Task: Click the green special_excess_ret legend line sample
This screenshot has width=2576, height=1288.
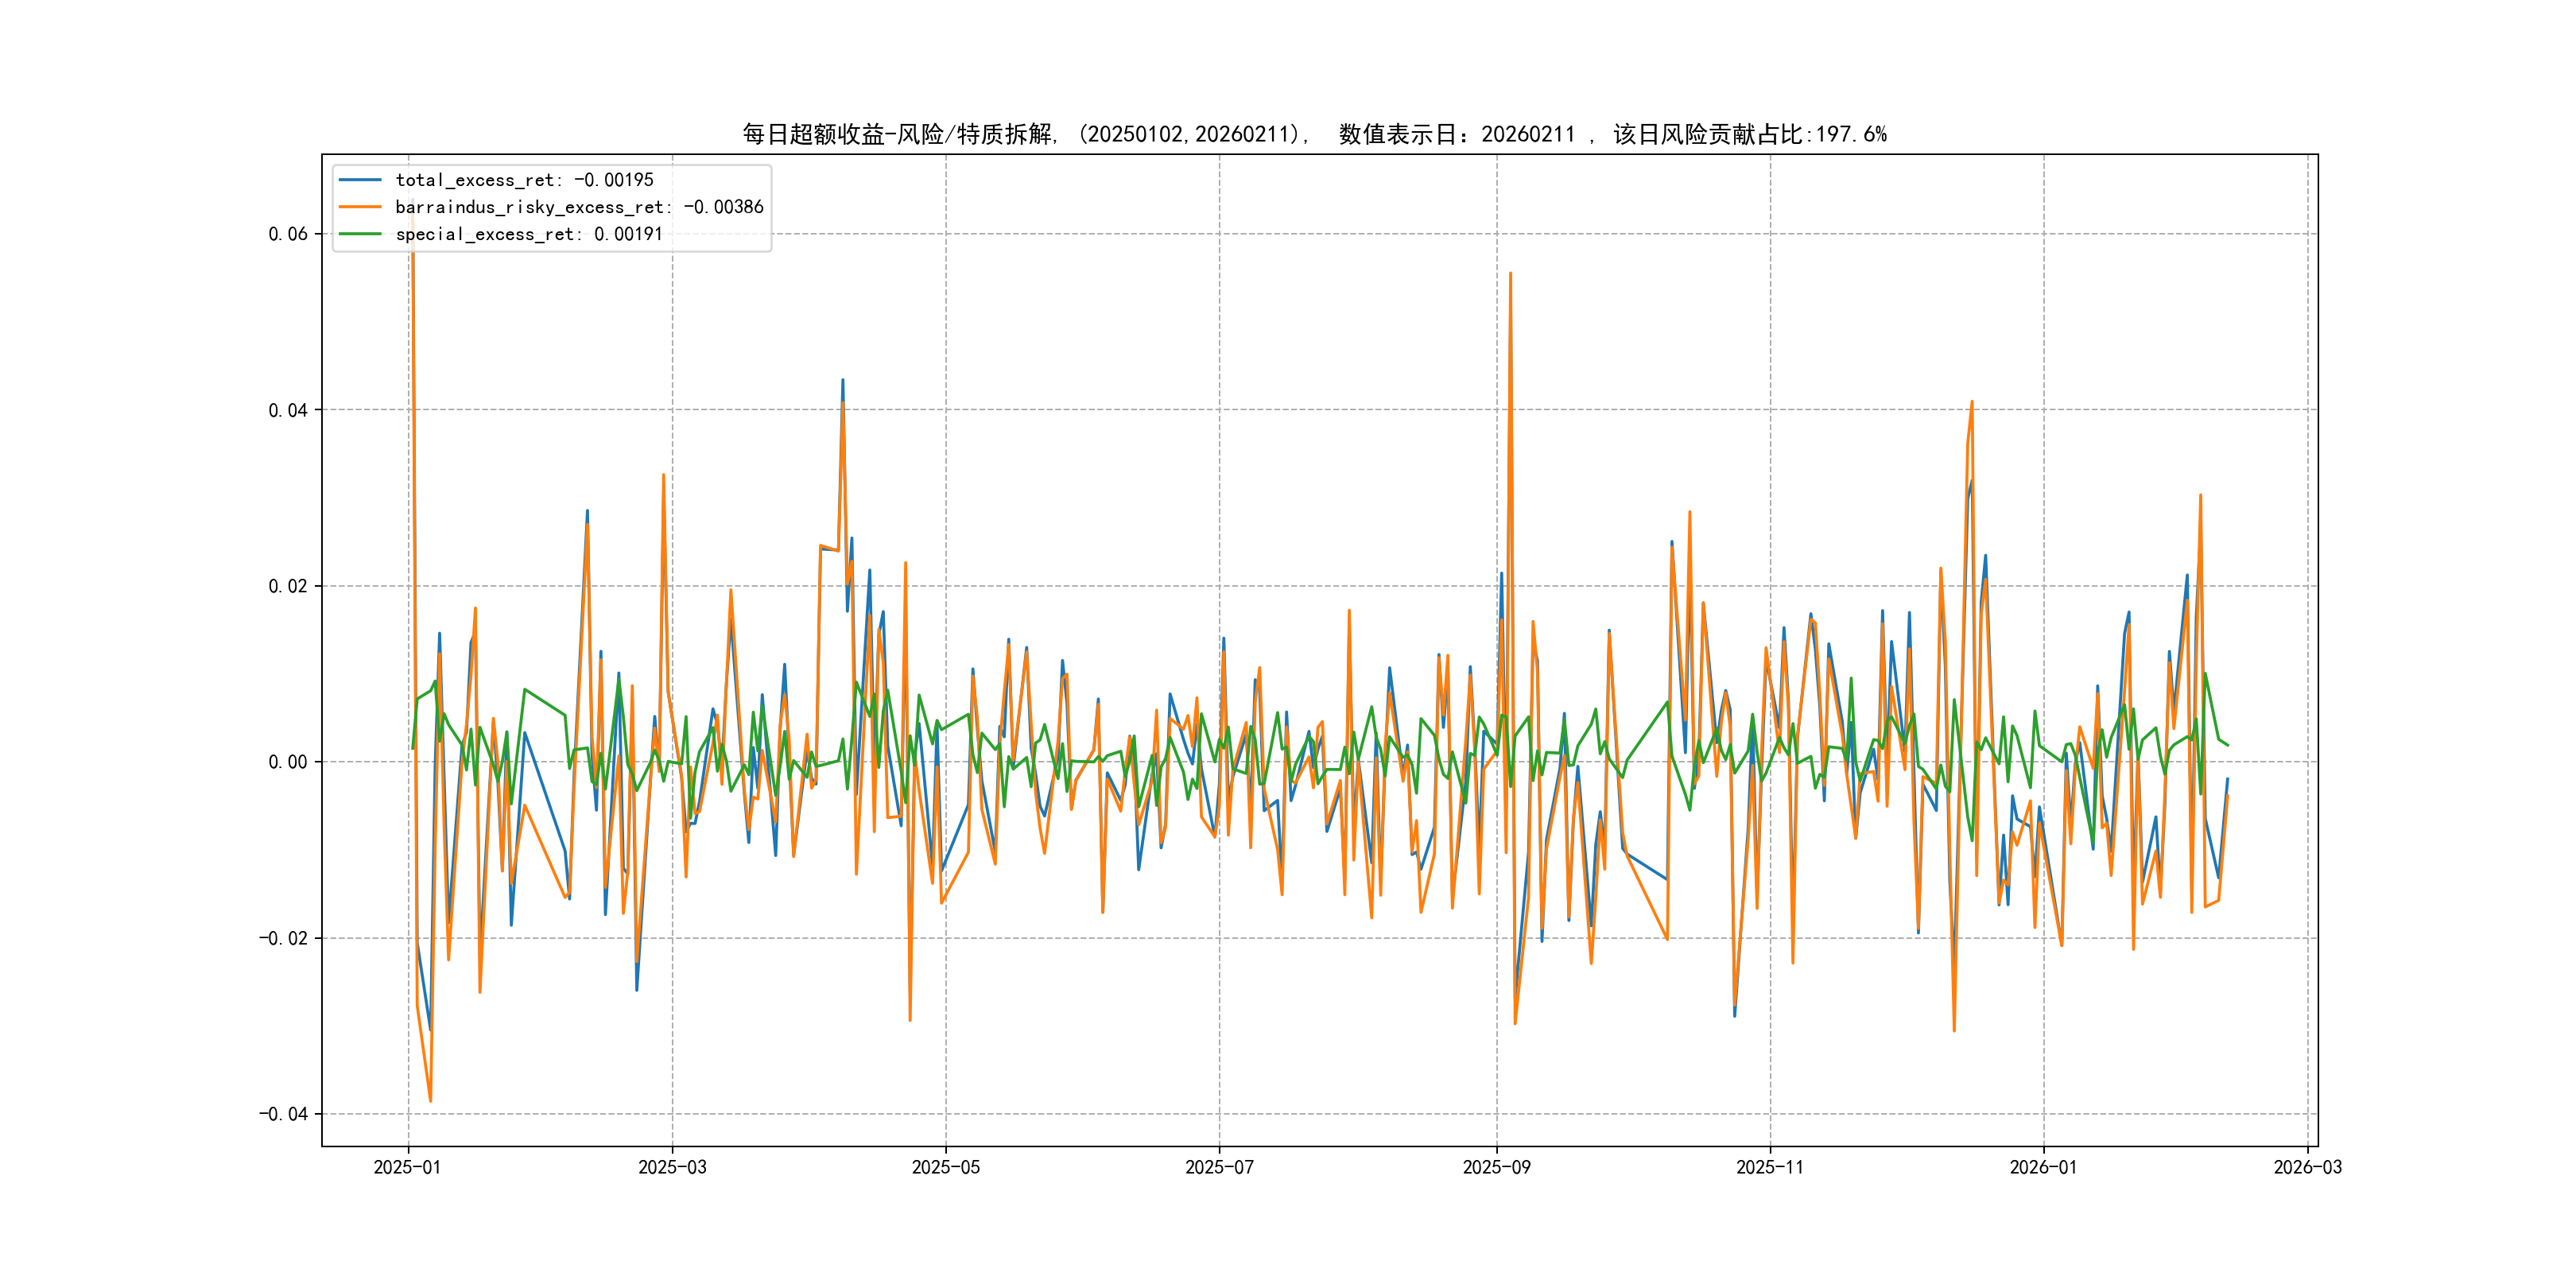Action: tap(360, 234)
